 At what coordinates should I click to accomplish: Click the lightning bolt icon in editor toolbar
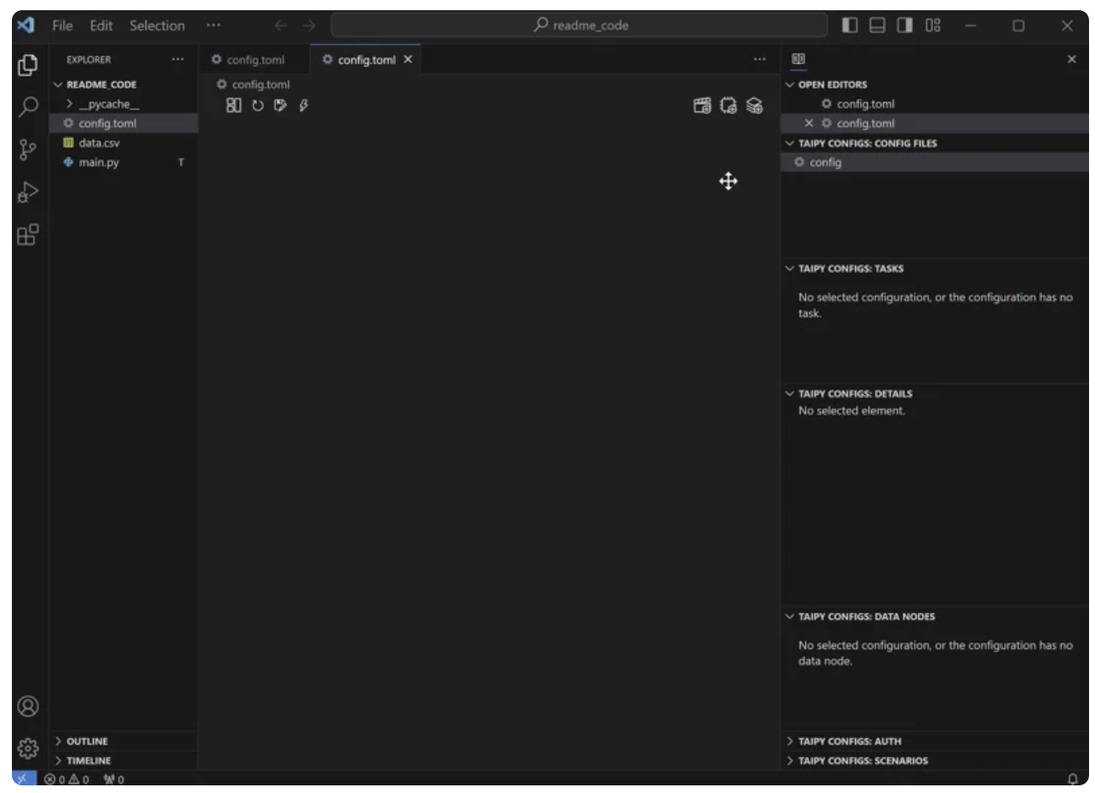(x=304, y=105)
